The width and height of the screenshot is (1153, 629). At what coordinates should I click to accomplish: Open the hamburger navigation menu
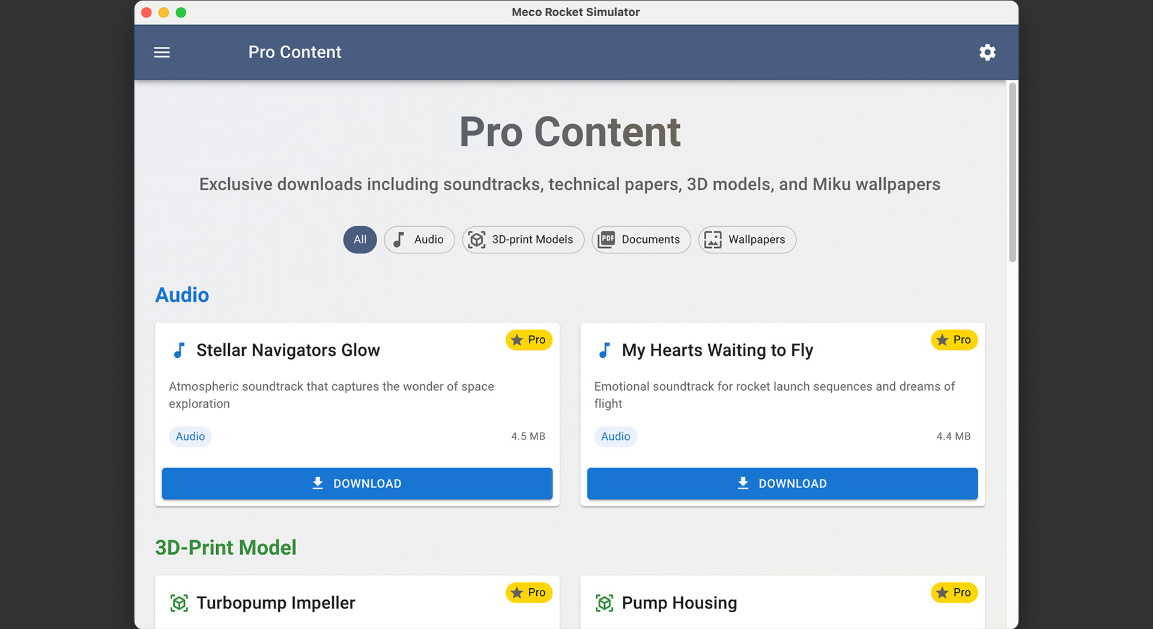point(162,52)
